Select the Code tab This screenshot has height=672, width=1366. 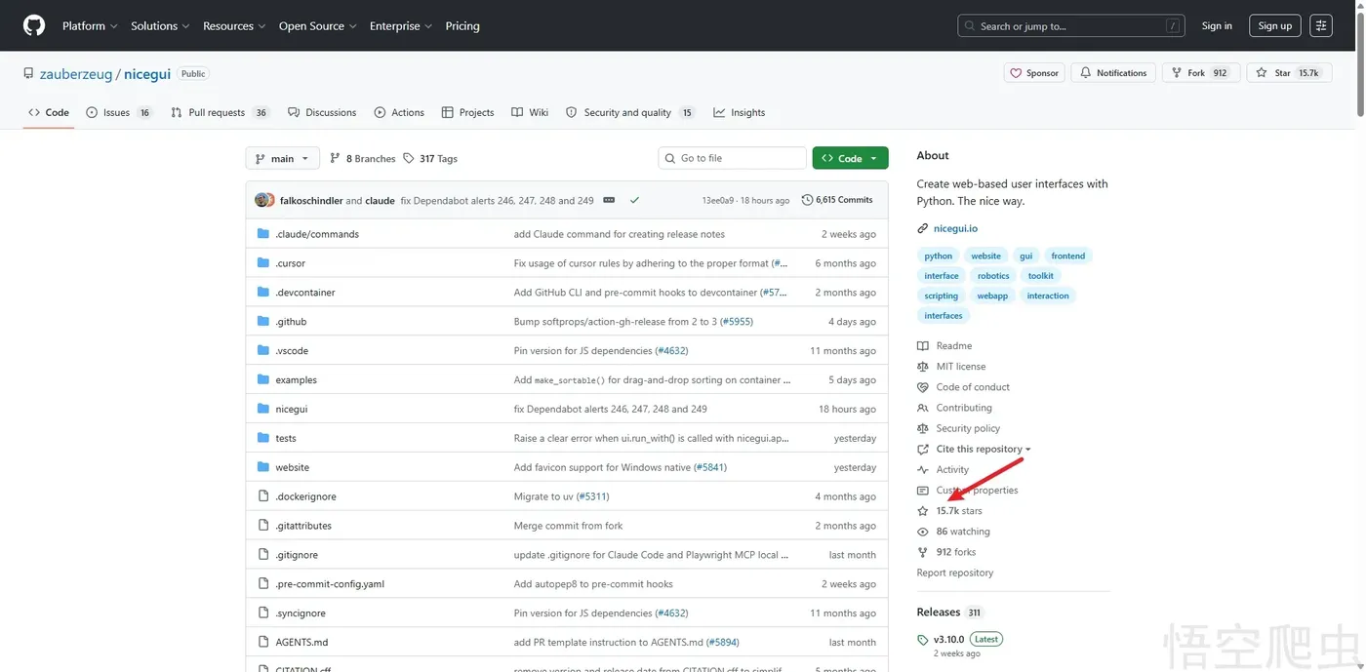click(x=49, y=113)
